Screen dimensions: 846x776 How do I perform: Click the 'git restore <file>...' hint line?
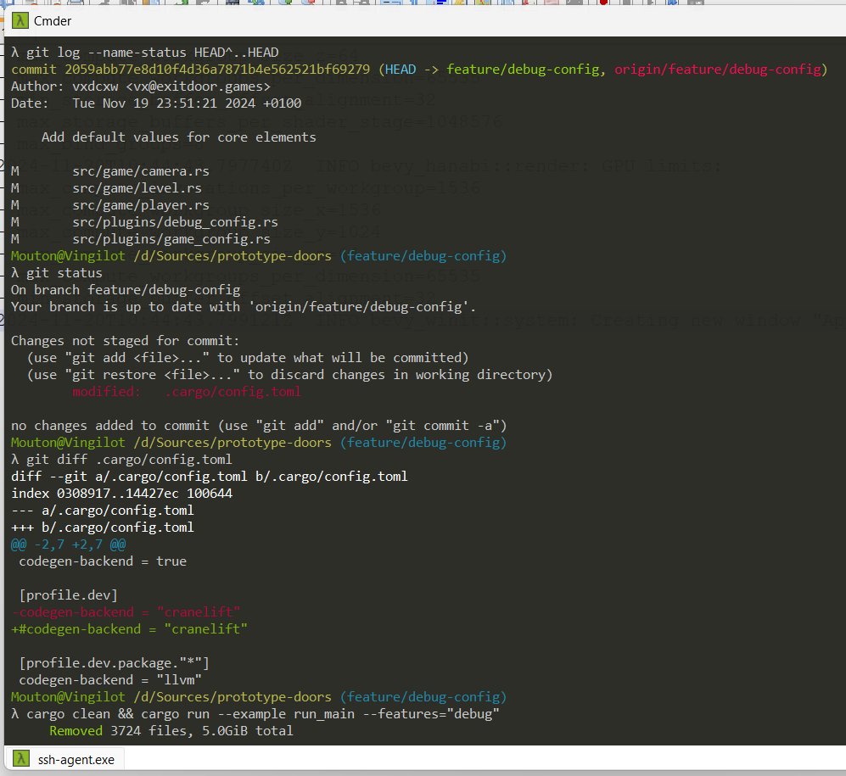coord(289,375)
